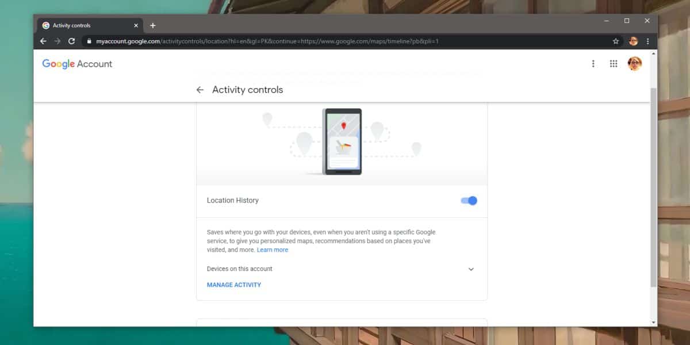Click back arrow beside Activity controls
This screenshot has height=345, width=690.
click(x=200, y=90)
